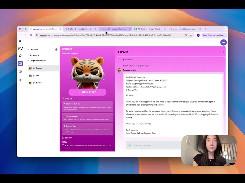245x183 pixels.
Task: Open the three-dot menu in draven chat header
Action: click(223, 52)
